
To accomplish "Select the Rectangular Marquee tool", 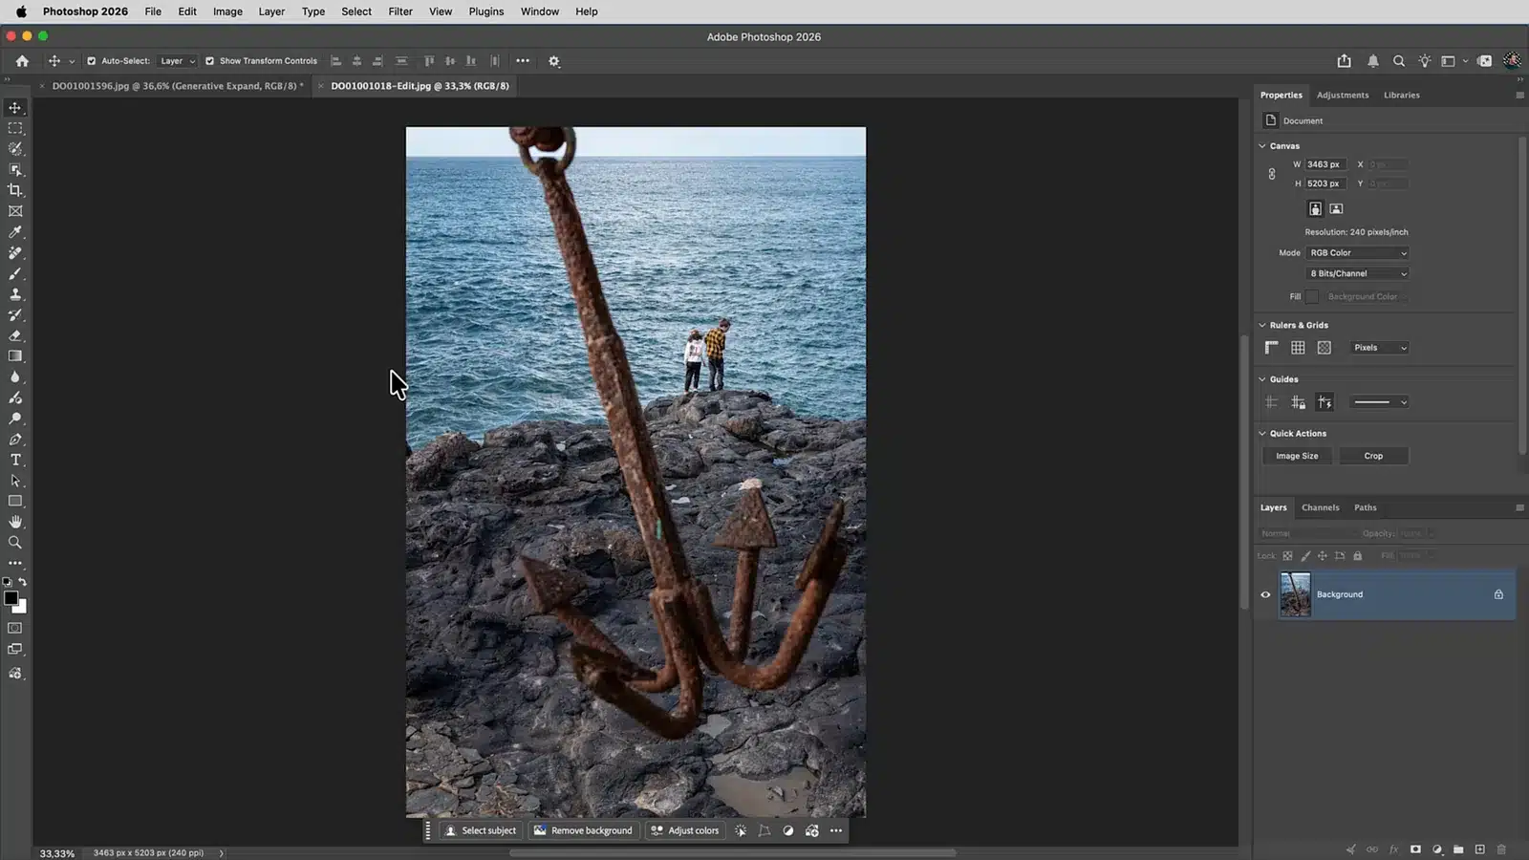I will (x=15, y=128).
